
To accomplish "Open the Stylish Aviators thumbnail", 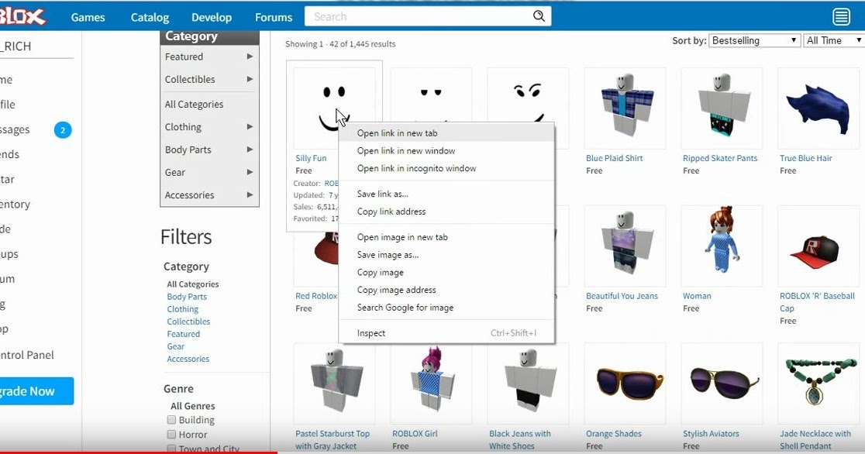I will pos(722,383).
